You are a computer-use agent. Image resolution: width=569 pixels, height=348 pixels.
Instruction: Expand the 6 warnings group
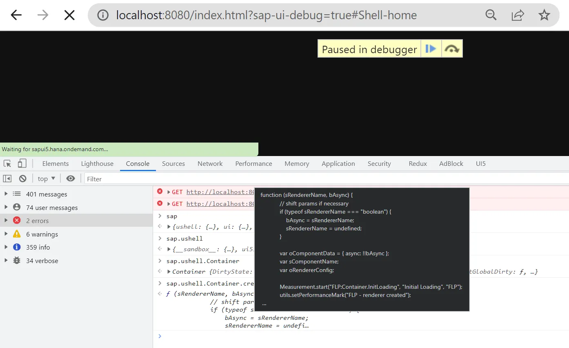pyautogui.click(x=6, y=234)
